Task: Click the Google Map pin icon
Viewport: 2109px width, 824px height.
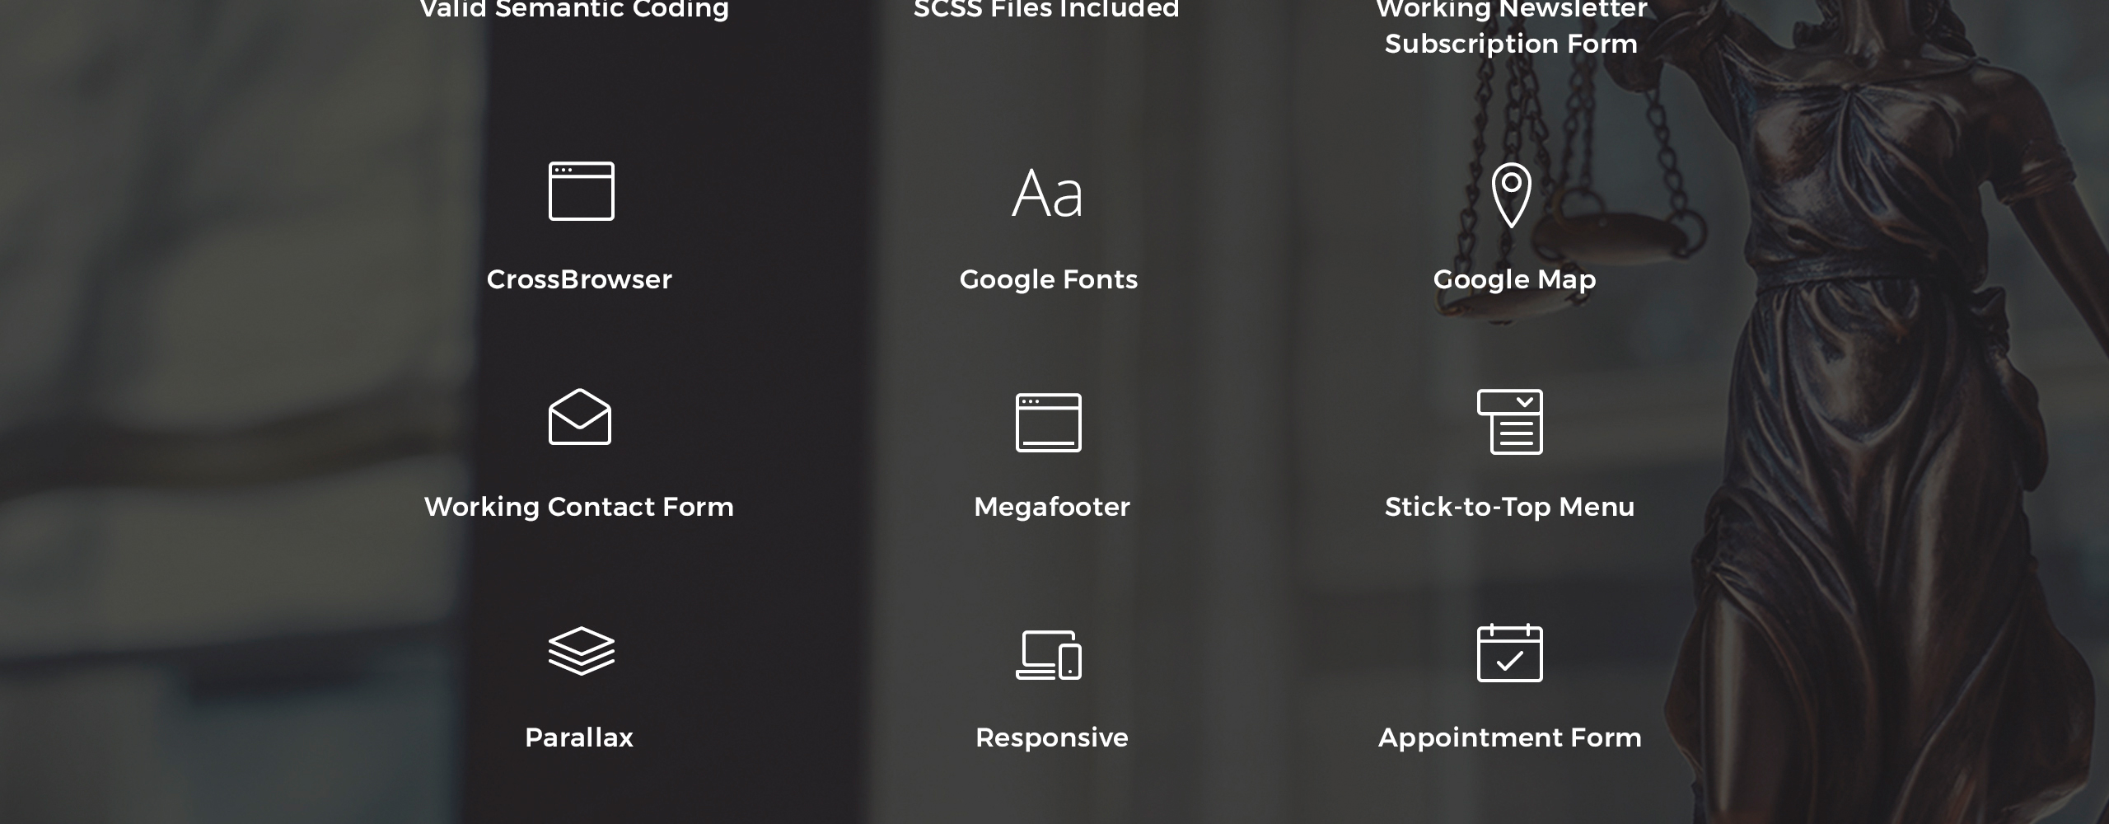Action: coord(1512,195)
